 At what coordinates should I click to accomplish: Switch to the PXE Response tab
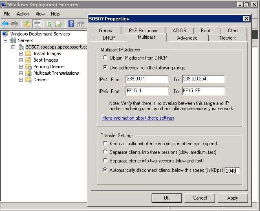pos(143,31)
